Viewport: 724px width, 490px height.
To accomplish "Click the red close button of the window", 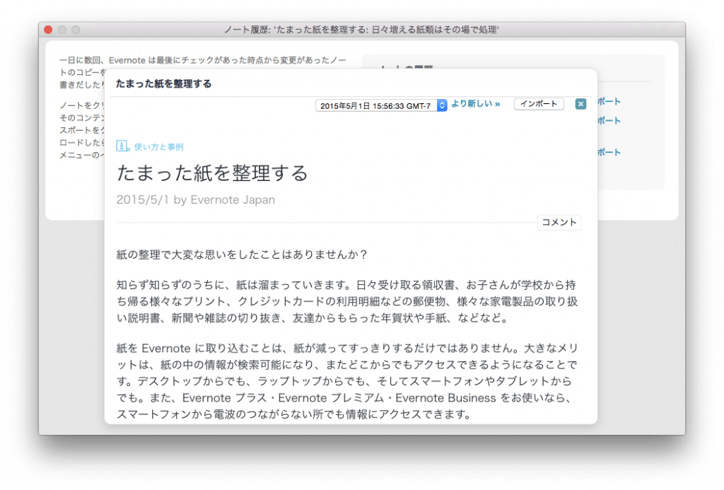I will (49, 30).
